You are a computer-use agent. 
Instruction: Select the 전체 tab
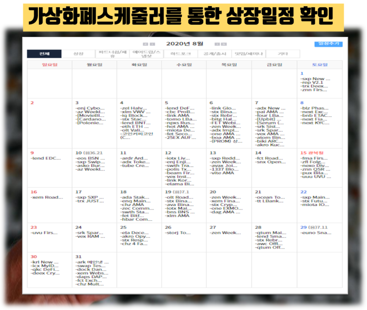(44, 54)
